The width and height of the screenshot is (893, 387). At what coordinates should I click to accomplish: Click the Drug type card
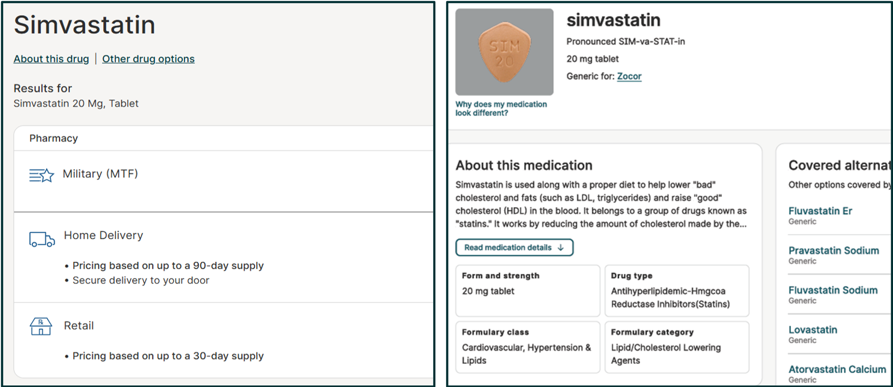click(677, 291)
